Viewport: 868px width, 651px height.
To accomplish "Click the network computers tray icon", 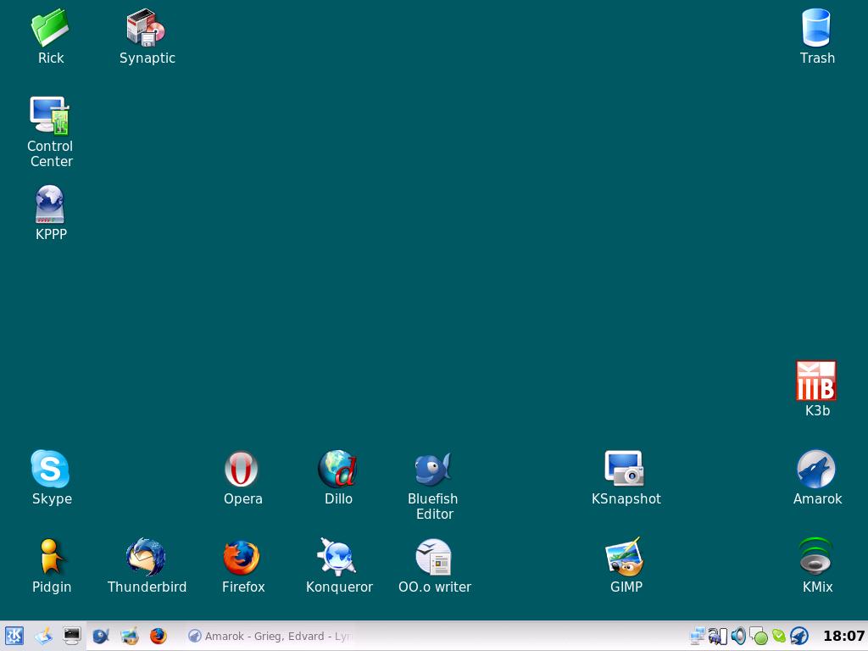I will [x=698, y=636].
